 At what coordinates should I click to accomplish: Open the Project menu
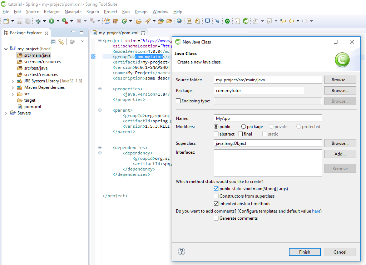pyautogui.click(x=110, y=12)
